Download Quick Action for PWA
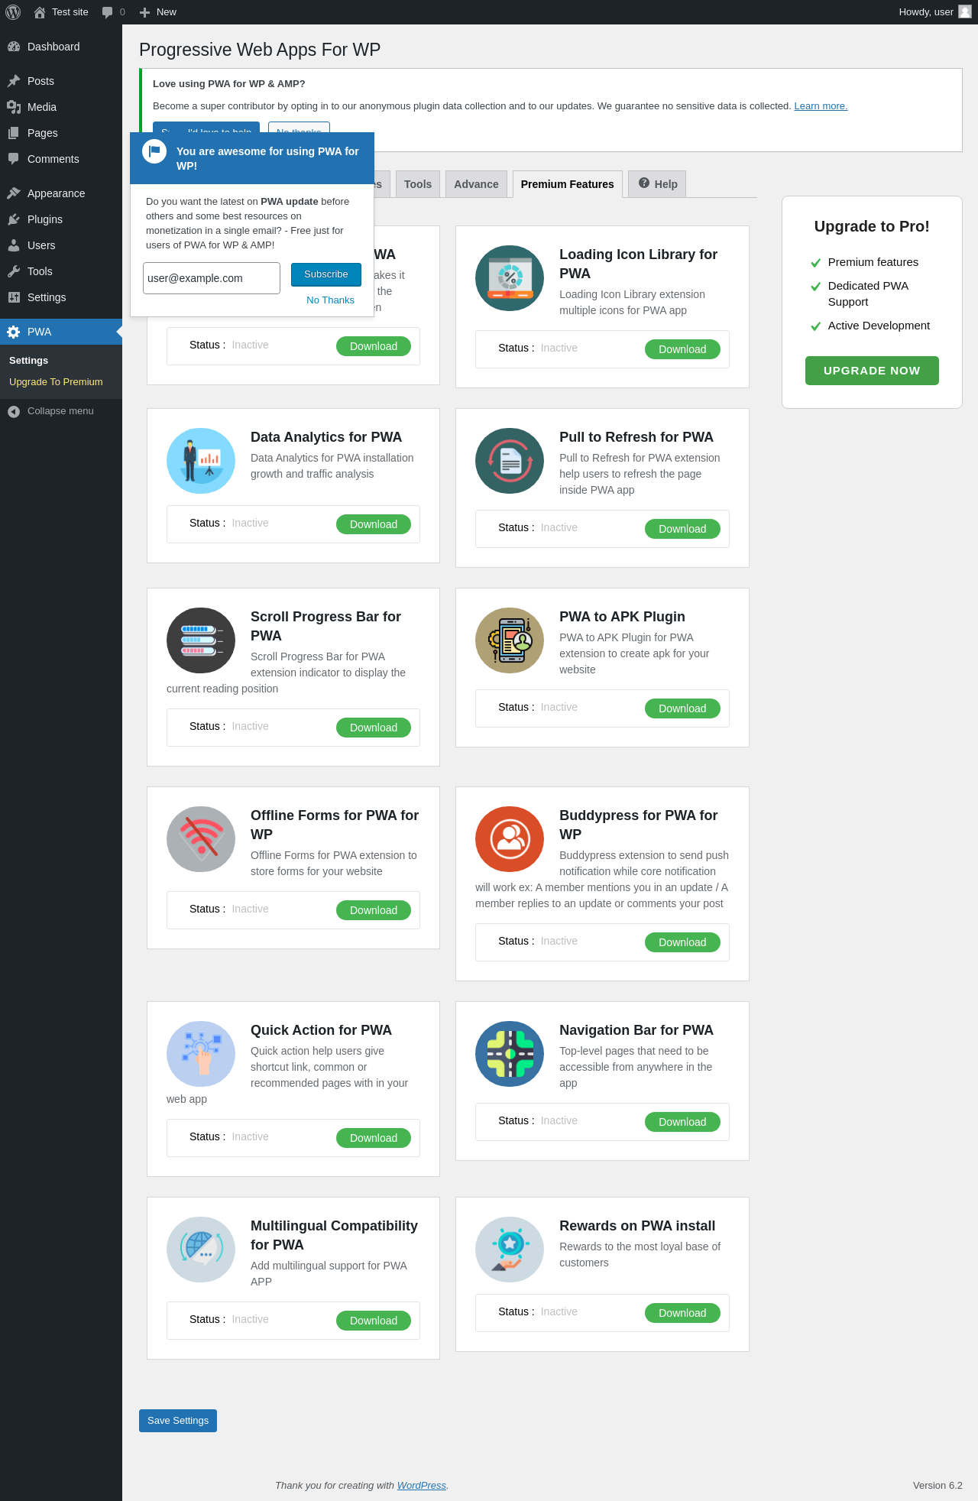978x1501 pixels. [374, 1138]
